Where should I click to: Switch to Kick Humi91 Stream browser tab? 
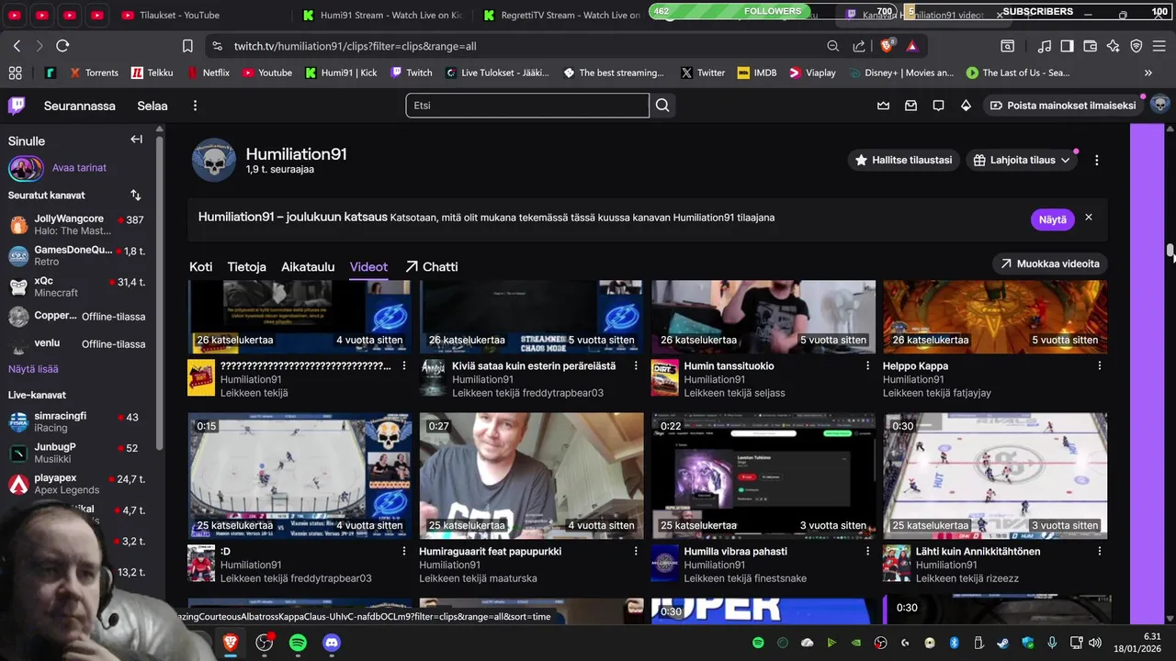coord(382,15)
